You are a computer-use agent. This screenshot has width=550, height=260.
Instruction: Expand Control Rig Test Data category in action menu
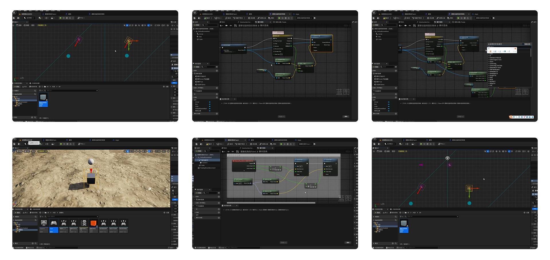coord(488,66)
